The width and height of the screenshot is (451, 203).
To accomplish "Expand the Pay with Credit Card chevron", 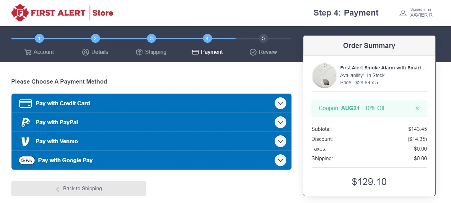I will [x=280, y=103].
